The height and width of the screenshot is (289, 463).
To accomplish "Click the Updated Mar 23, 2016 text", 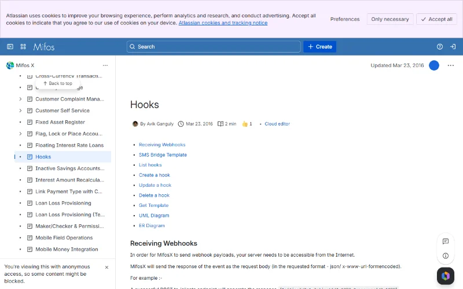I will [397, 65].
